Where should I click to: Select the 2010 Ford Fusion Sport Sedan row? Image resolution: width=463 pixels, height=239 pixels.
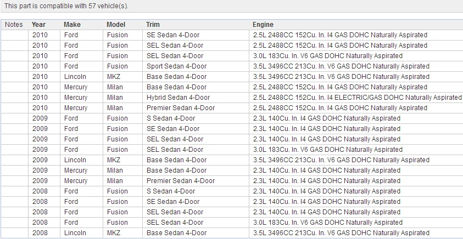[x=232, y=66]
